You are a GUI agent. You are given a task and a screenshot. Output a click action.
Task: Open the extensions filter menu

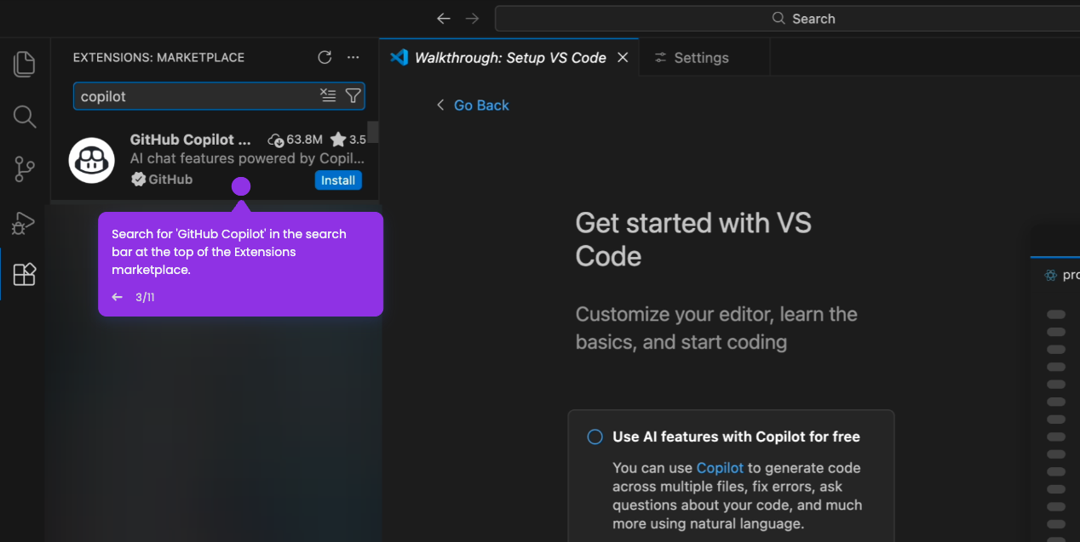(353, 95)
